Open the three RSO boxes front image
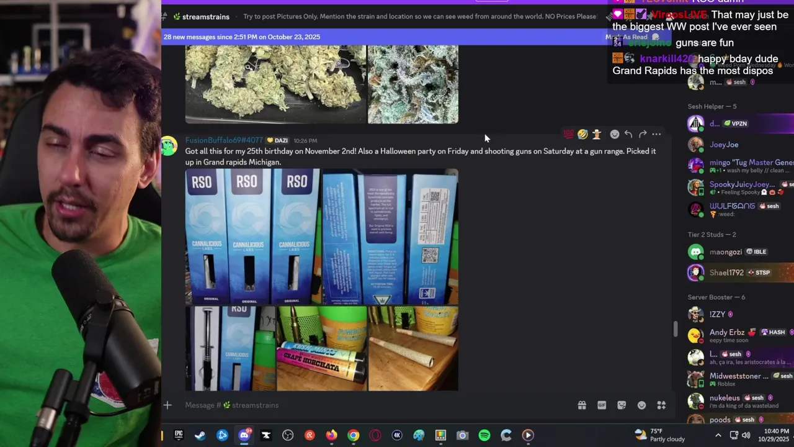This screenshot has width=794, height=447. tap(252, 237)
